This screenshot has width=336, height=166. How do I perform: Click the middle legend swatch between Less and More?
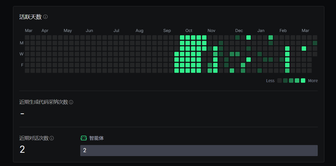point(291,81)
